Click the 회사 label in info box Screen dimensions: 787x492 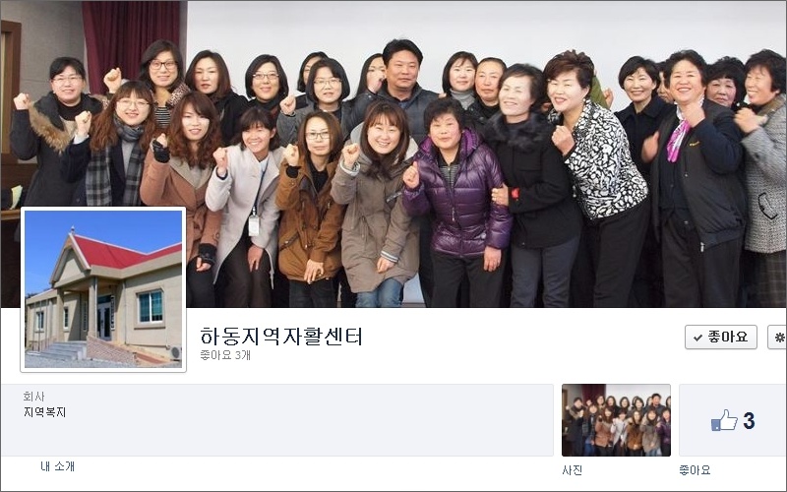(33, 397)
